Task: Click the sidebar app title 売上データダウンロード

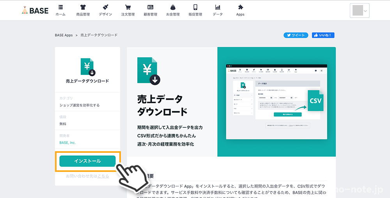Action: [87, 81]
